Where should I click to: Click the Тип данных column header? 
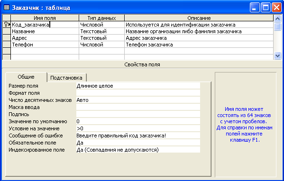(102, 18)
